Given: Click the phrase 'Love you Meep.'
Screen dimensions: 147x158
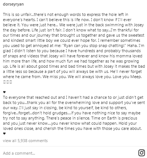Looking at the screenshot, I should [127, 77].
